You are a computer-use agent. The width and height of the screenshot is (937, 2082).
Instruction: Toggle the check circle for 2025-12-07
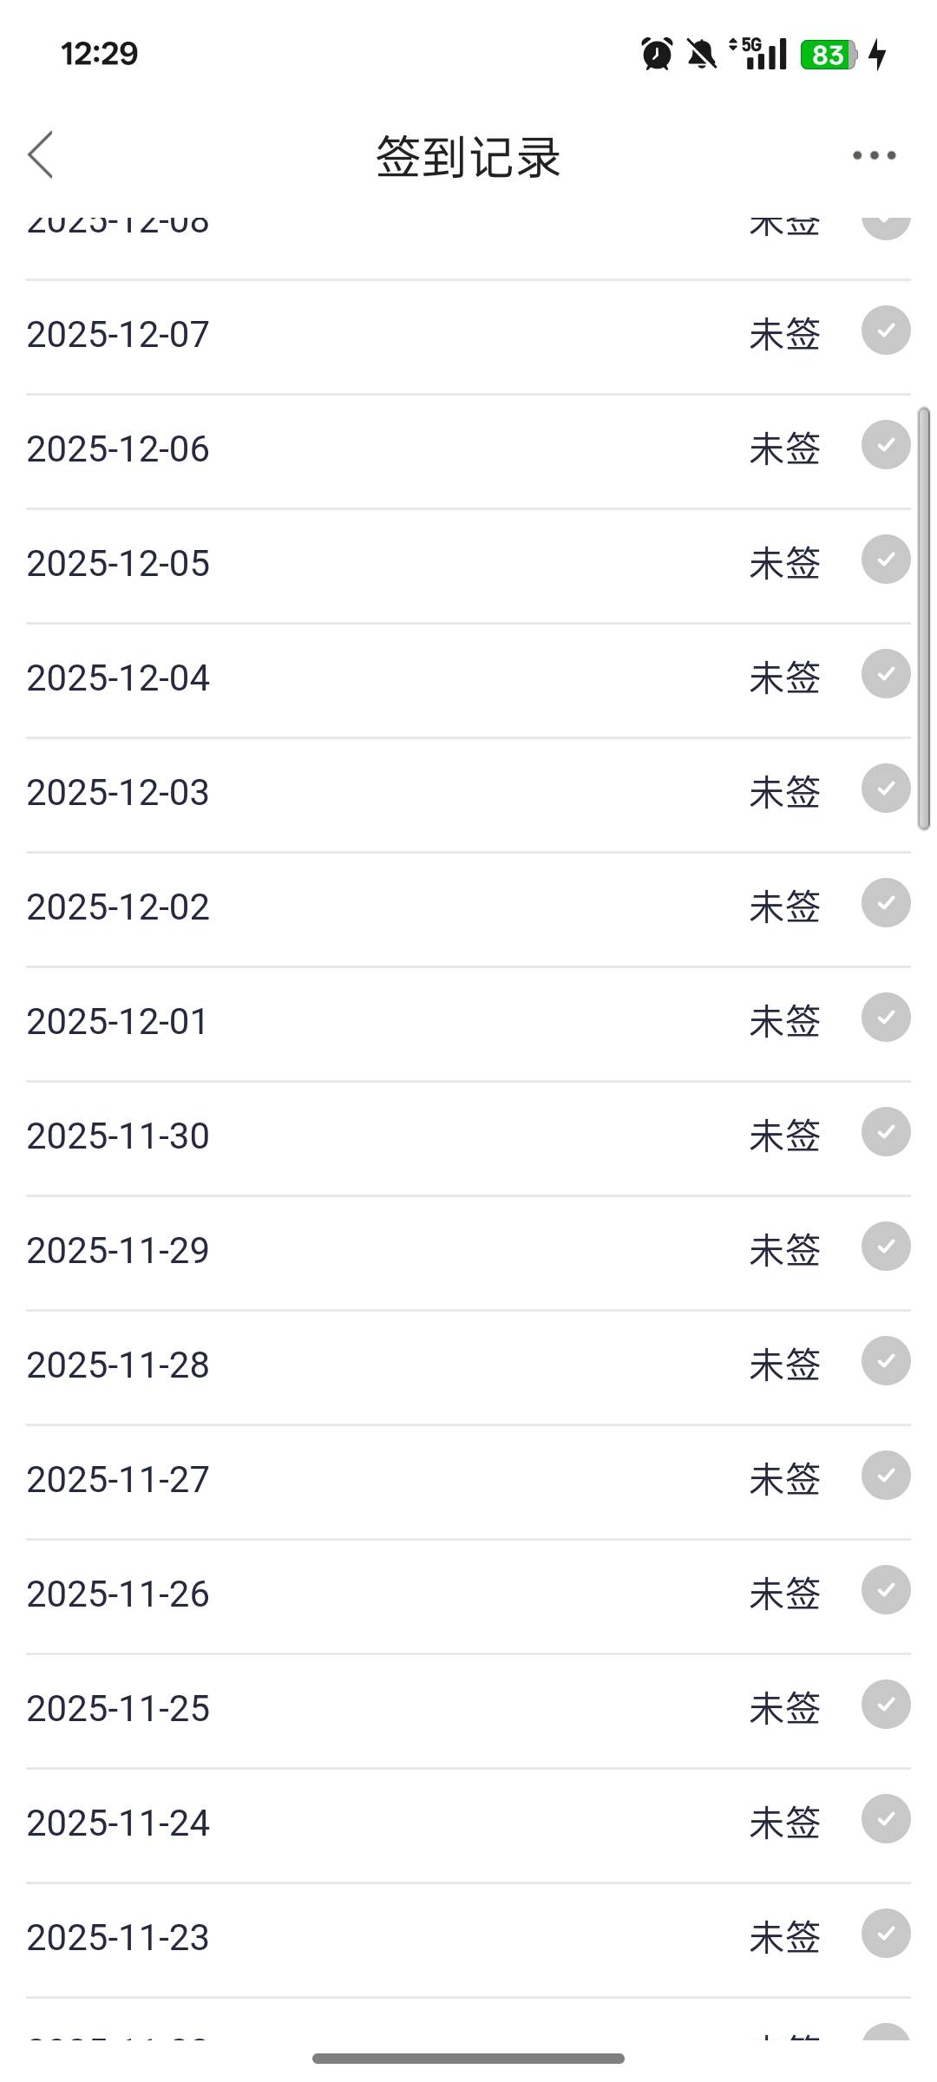(886, 331)
